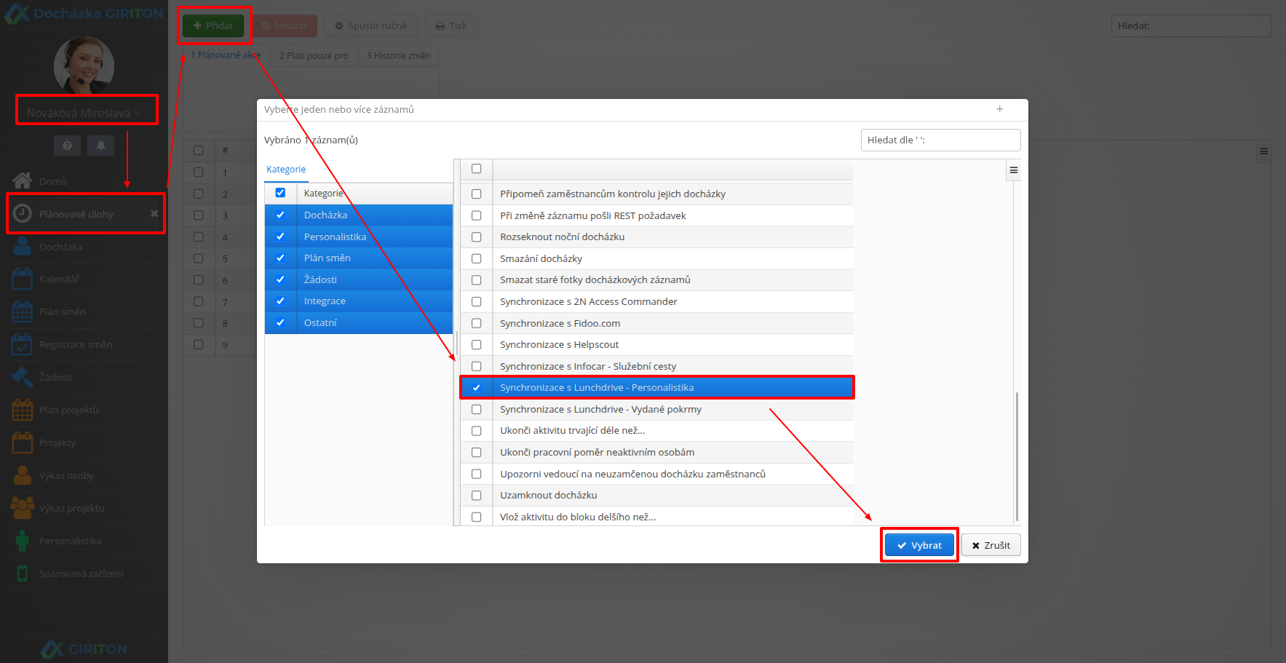Uncheck the Personalistika category checkbox
The width and height of the screenshot is (1286, 663).
pos(280,237)
